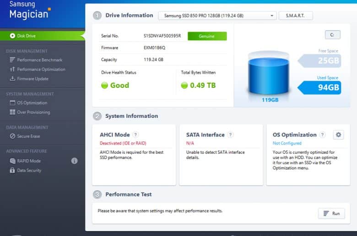Viewport: 357px width, 236px height.
Task: Click the Drive Information heading
Action: coord(130,15)
